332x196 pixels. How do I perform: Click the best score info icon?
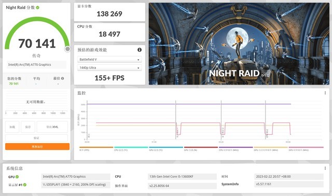pos(62,78)
